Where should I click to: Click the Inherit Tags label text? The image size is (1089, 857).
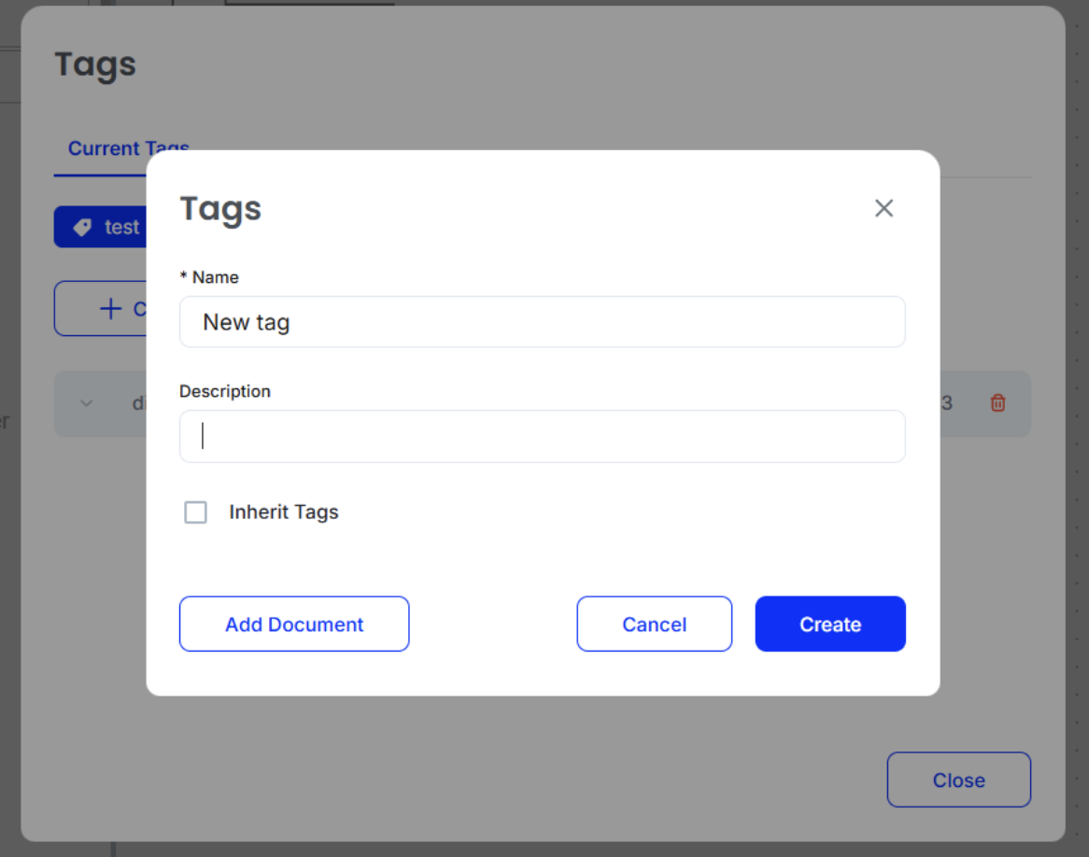tap(283, 513)
